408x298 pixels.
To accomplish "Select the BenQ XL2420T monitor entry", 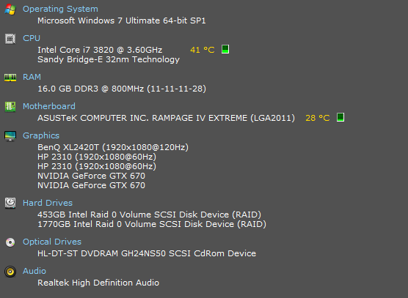I will [x=113, y=147].
